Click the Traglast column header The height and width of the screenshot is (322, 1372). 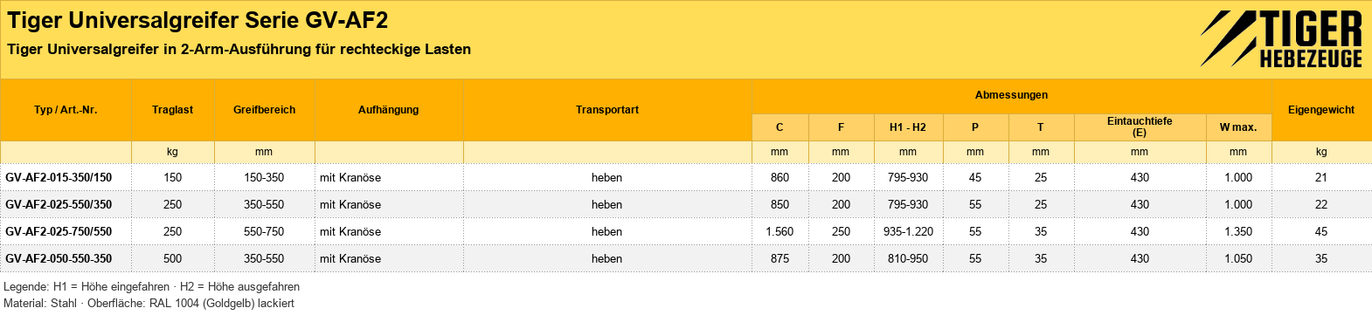[x=172, y=110]
